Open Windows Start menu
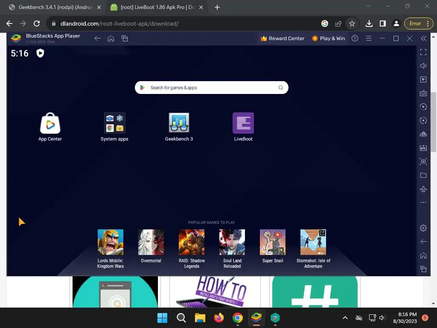This screenshot has width=437, height=328. click(162, 318)
